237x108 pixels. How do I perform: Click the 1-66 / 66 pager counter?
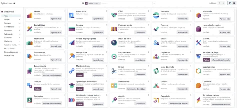coord(213,3)
